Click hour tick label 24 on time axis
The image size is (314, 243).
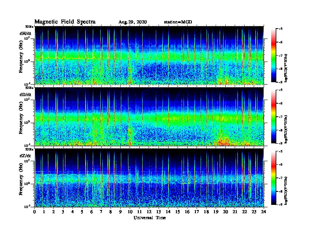(x=264, y=212)
